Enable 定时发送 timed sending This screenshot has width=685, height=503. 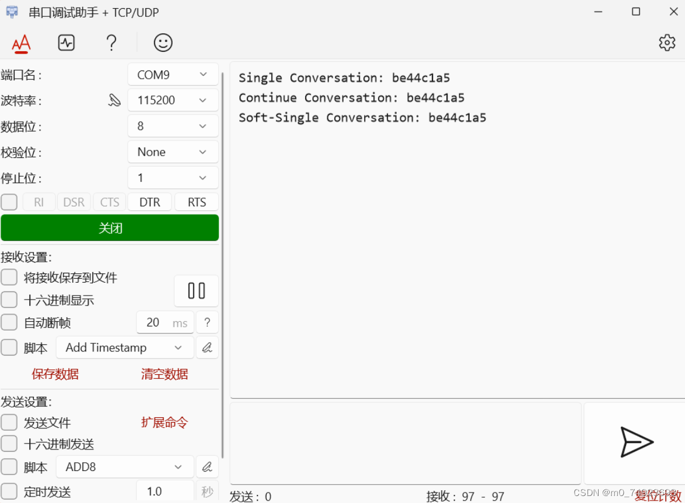9,492
